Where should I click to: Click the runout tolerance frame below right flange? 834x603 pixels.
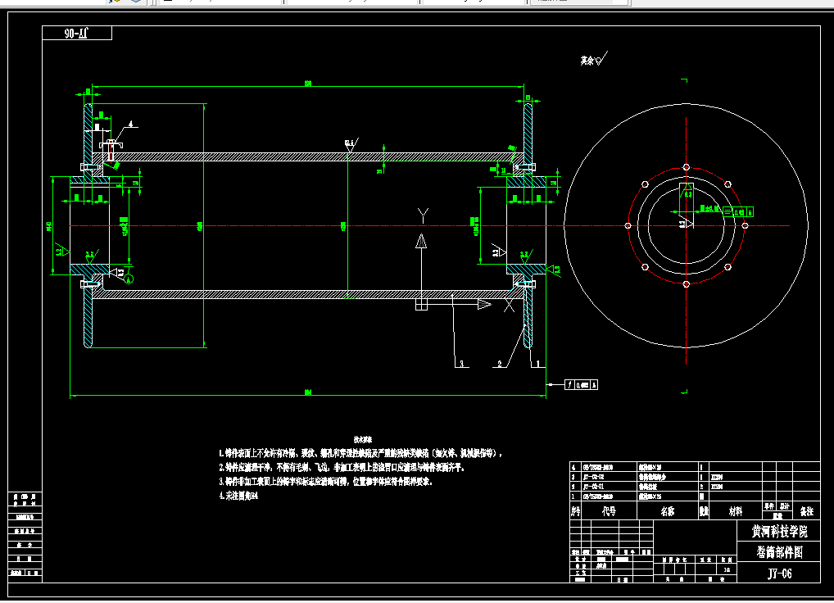(581, 384)
